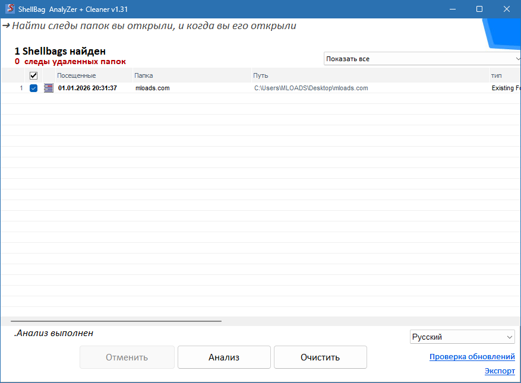Open the 'Экспорт' link
This screenshot has height=383, width=521.
(x=499, y=371)
